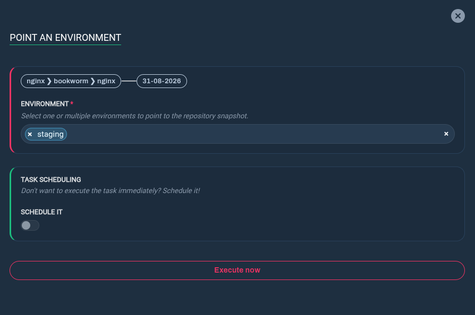Screen dimensions: 475x315
Task: Clear all selected environments with the x icon
Action: tap(446, 134)
